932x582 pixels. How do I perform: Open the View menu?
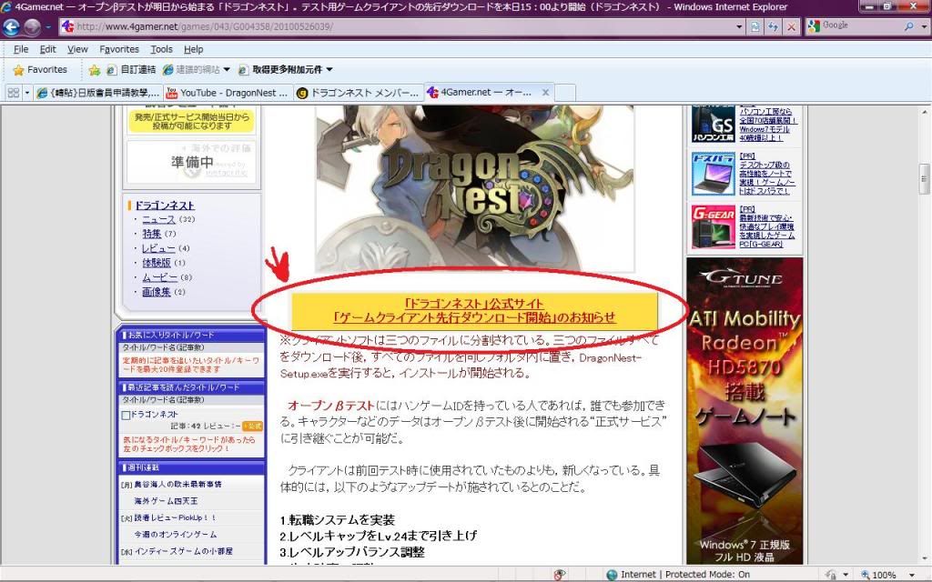pos(77,49)
